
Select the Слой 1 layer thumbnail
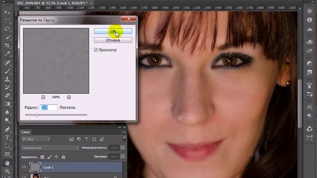(x=35, y=167)
